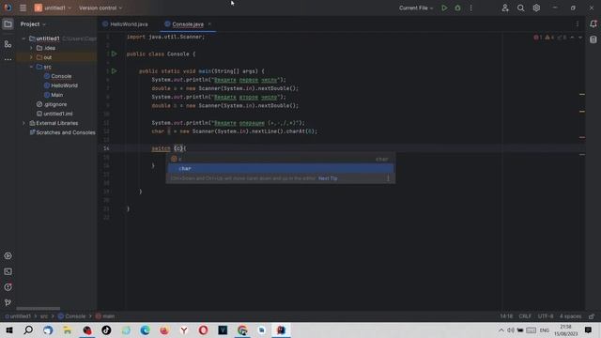Viewport: 601px width, 338px height.
Task: Collapse the untitled1 project root node
Action: [x=23, y=38]
